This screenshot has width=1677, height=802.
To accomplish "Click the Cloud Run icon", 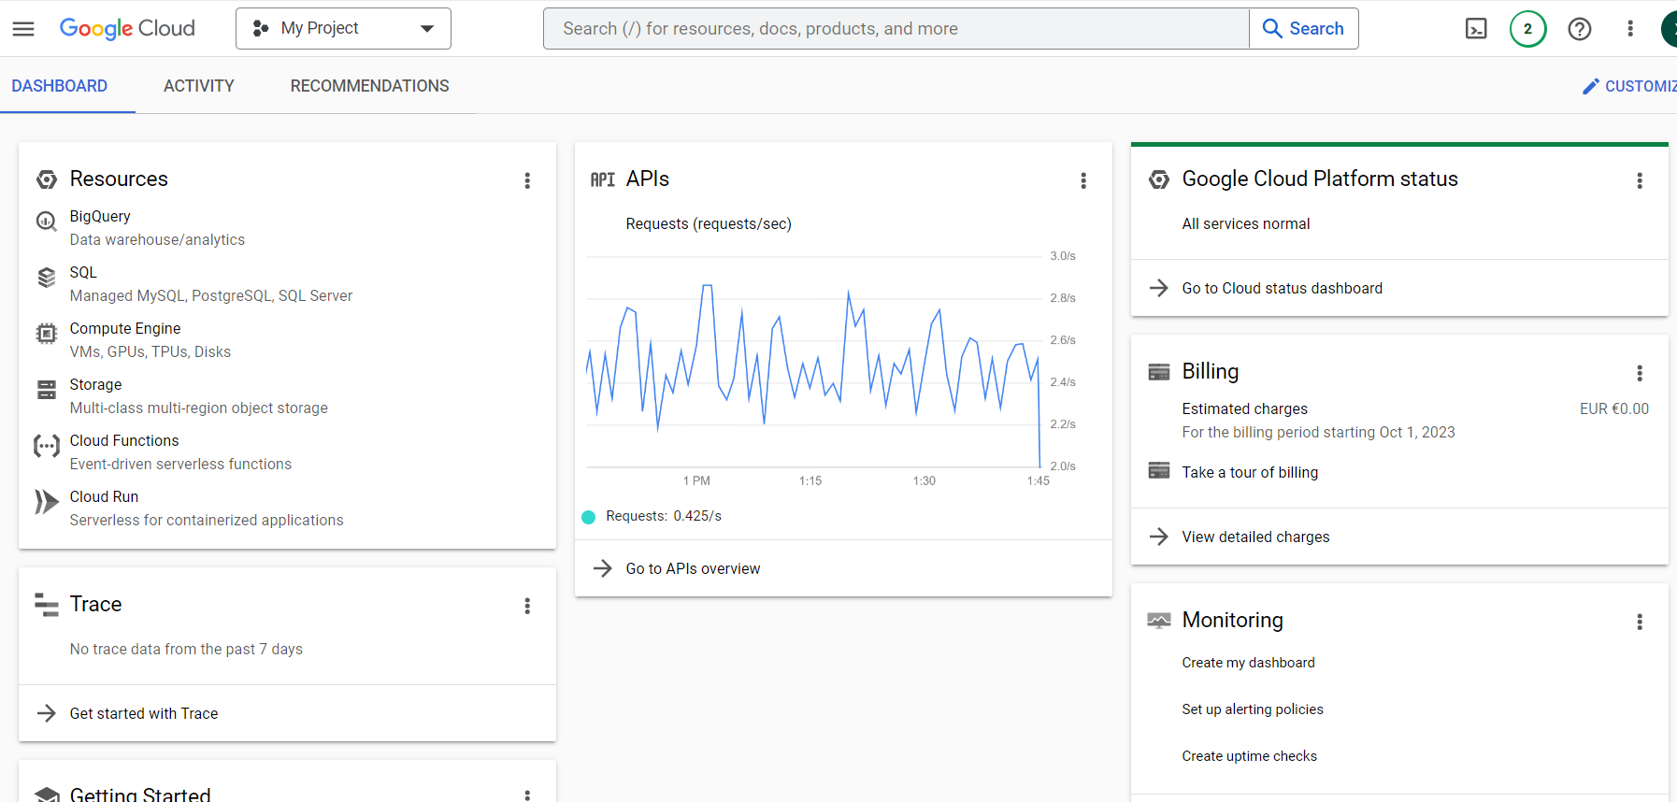I will [x=46, y=502].
